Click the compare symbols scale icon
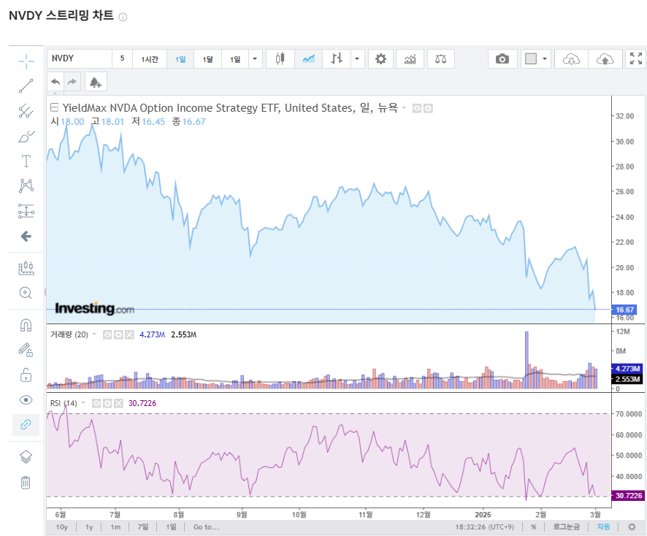The width and height of the screenshot is (647, 536). pos(440,59)
